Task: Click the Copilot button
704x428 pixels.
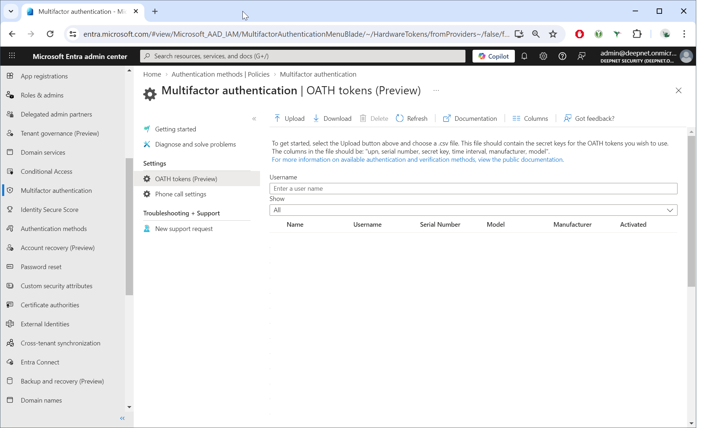Action: click(x=493, y=56)
